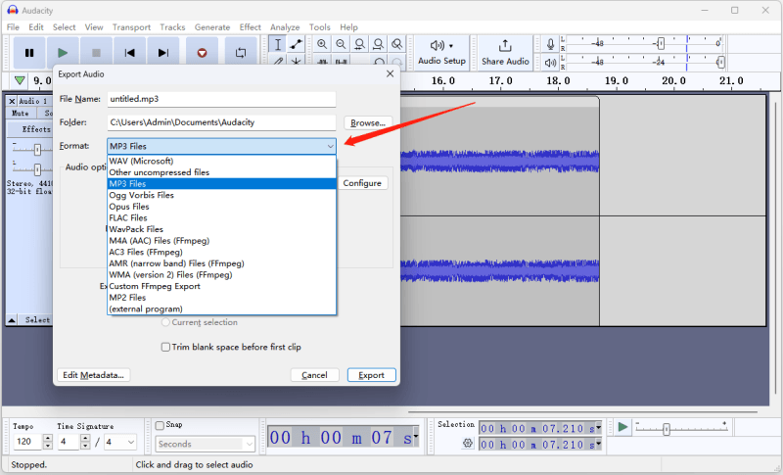Viewport: 783px width, 475px height.
Task: Open the Edit menu
Action: click(x=36, y=27)
